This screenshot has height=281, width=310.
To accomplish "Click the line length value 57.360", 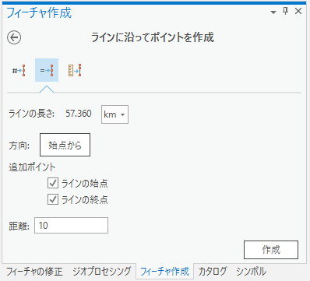I will click(x=79, y=114).
